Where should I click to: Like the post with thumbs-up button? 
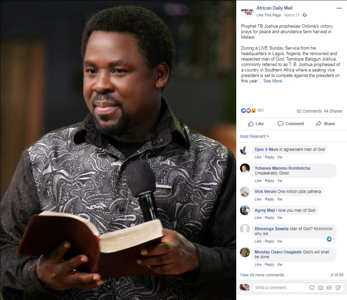[256, 124]
